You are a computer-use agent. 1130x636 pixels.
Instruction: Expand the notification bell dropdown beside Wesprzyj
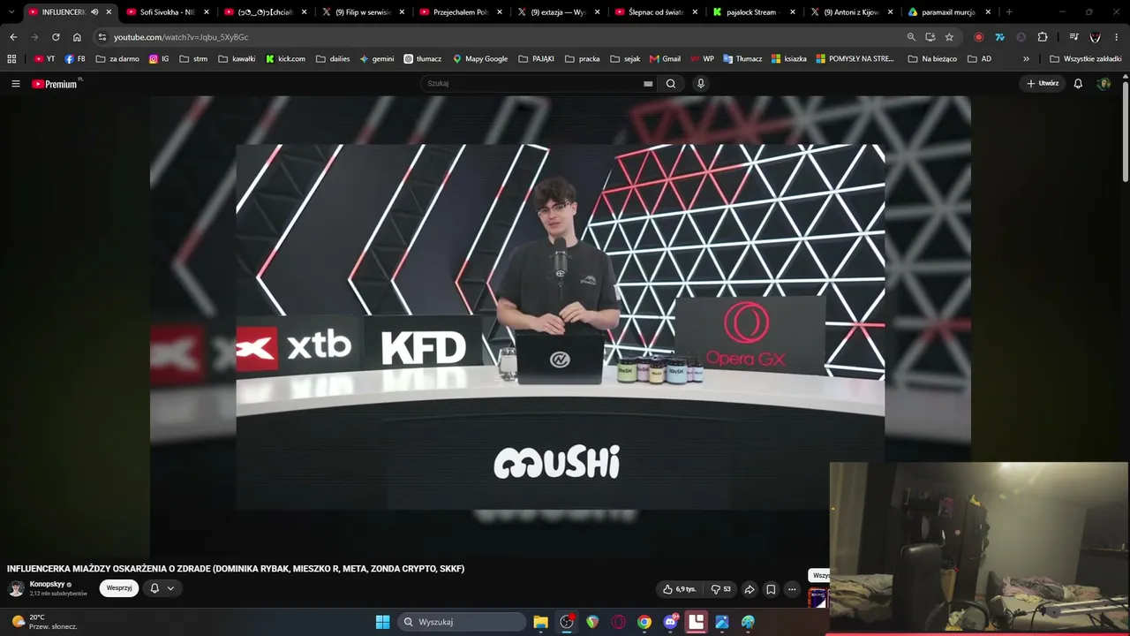coord(162,588)
